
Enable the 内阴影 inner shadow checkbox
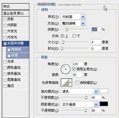[5, 25]
